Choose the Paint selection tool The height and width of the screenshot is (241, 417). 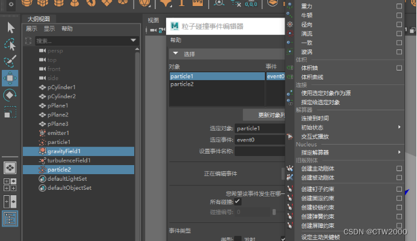[10, 61]
